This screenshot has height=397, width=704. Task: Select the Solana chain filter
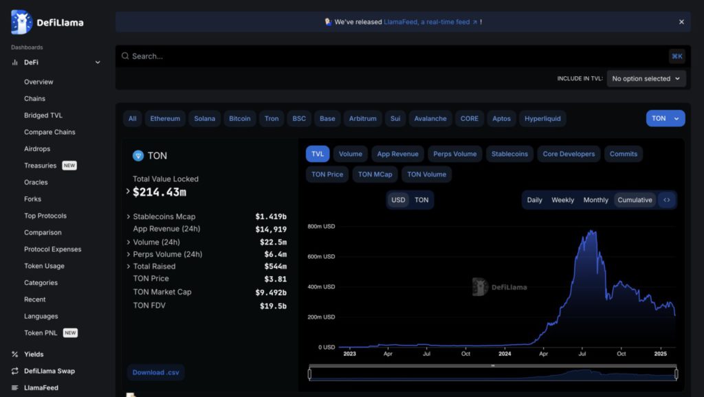pos(205,118)
